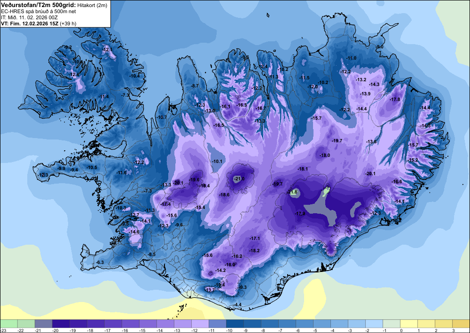The image size is (470, 333).
Task: Select the grey-blue legend swatch above -21
Action: click(x=43, y=324)
